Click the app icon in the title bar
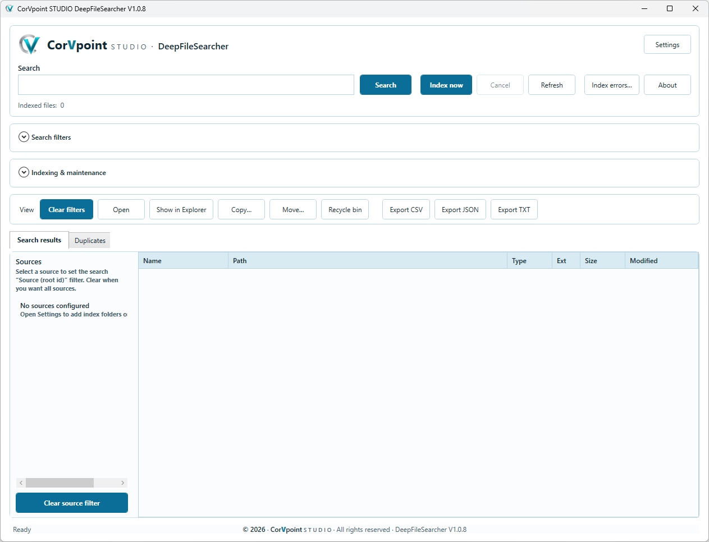 click(x=9, y=8)
